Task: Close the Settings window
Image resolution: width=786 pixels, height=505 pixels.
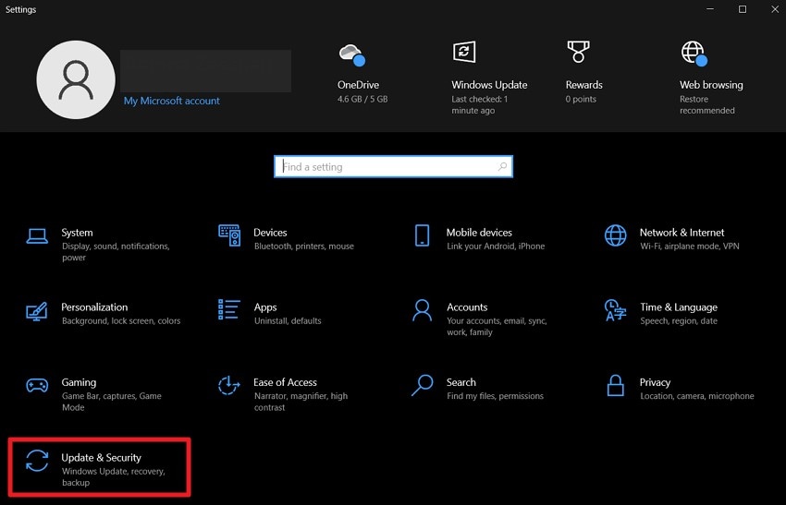Action: coord(775,9)
